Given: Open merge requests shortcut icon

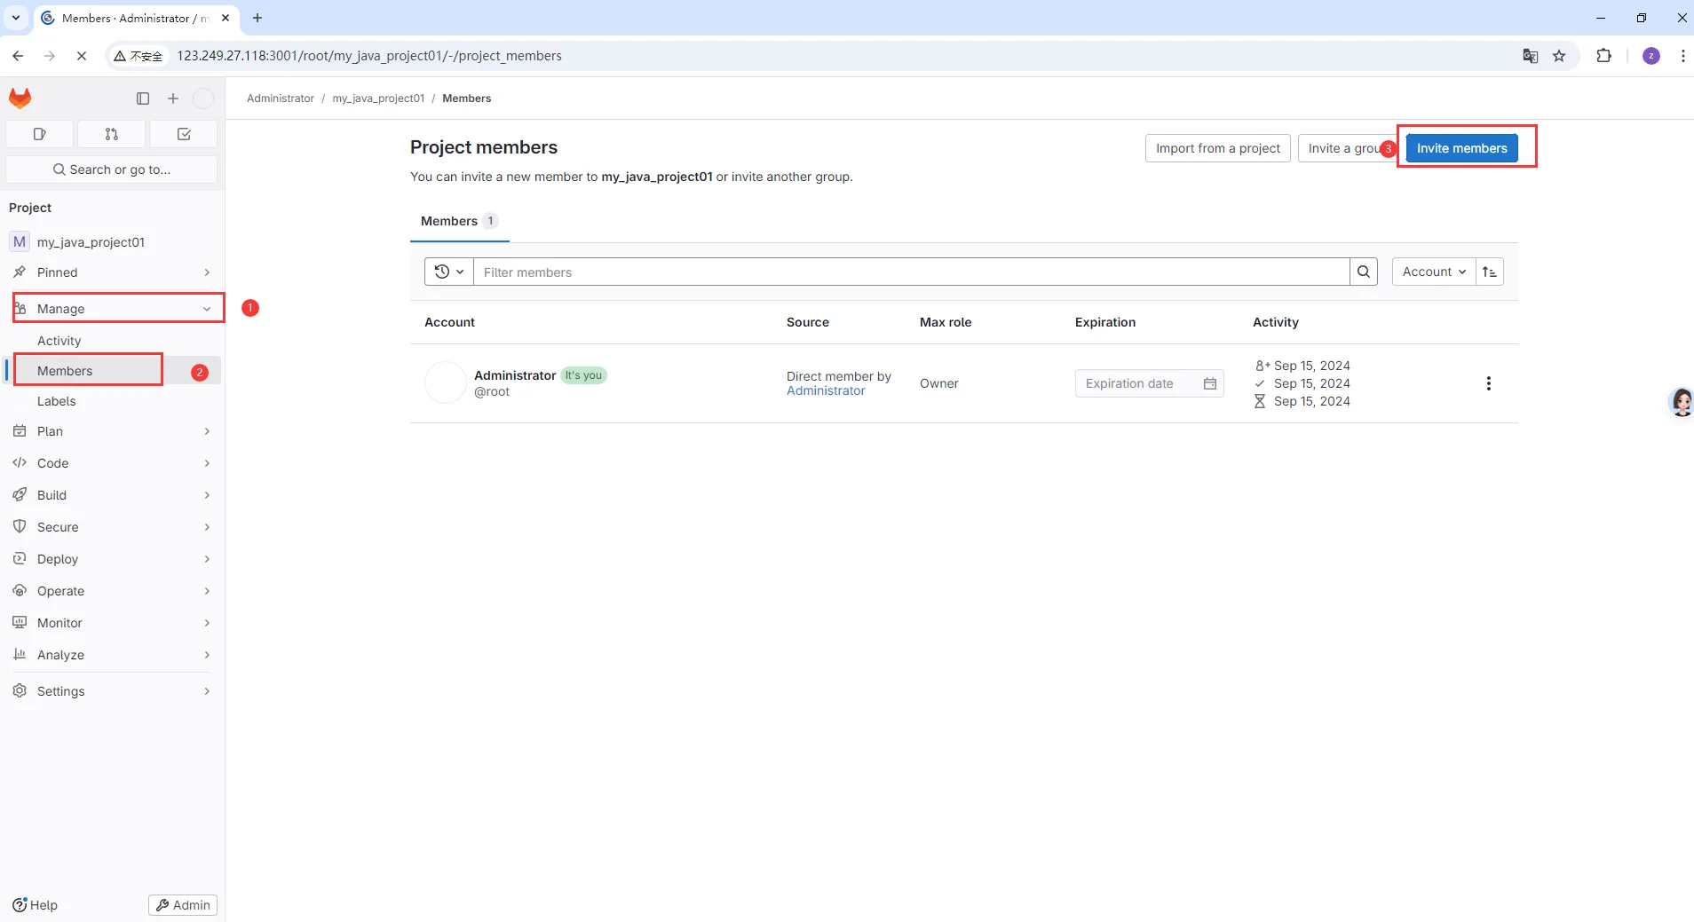Looking at the screenshot, I should [x=112, y=134].
